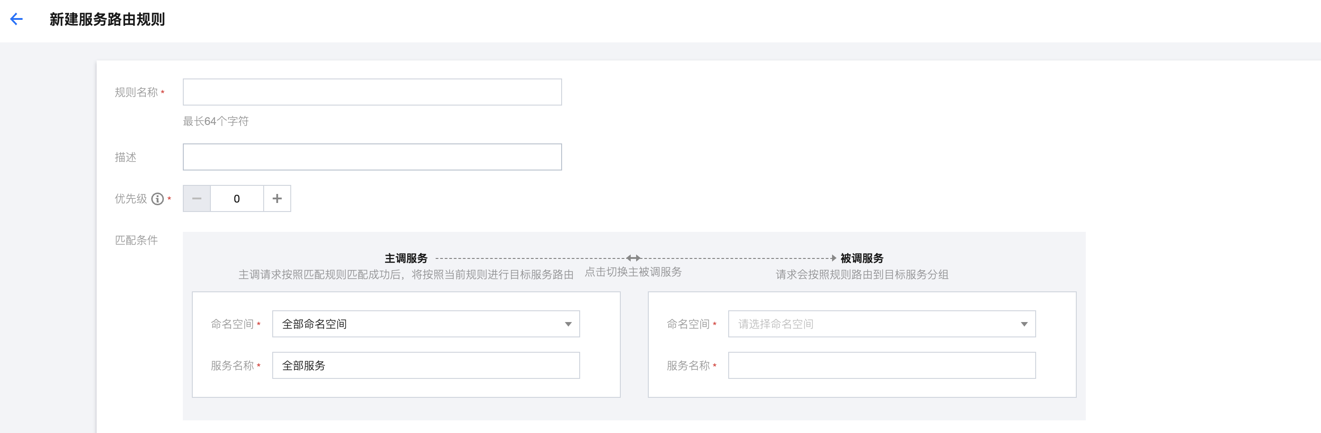Open the 优先级 info tooltip icon
This screenshot has width=1321, height=433.
(x=158, y=199)
